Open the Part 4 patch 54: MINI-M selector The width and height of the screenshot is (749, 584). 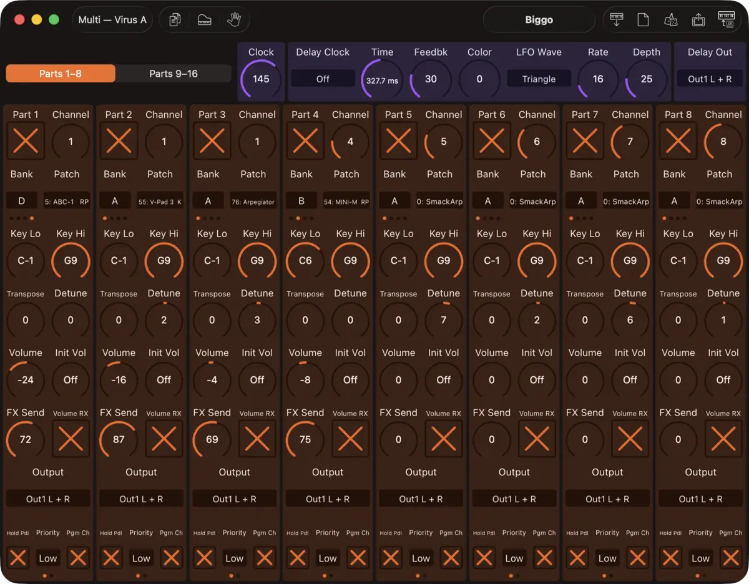(x=346, y=202)
